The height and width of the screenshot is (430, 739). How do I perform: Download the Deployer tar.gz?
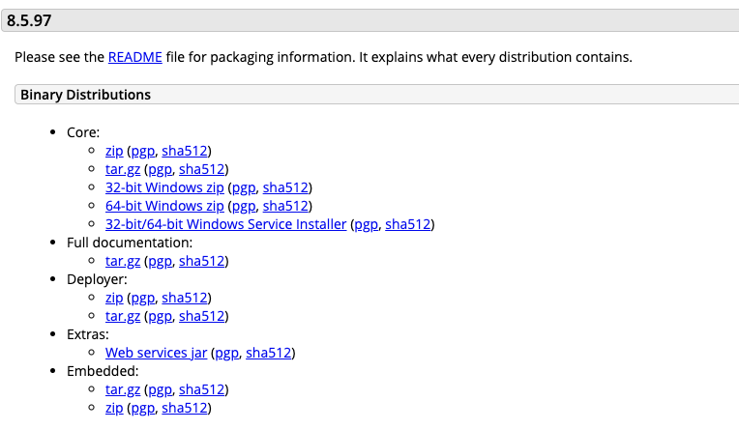123,316
